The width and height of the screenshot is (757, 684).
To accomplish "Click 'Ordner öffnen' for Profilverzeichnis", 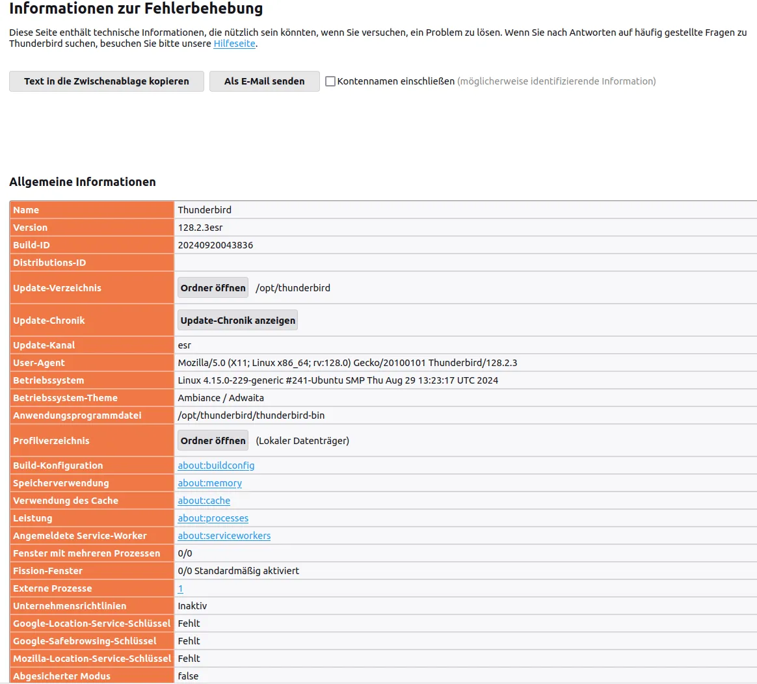I will point(213,441).
